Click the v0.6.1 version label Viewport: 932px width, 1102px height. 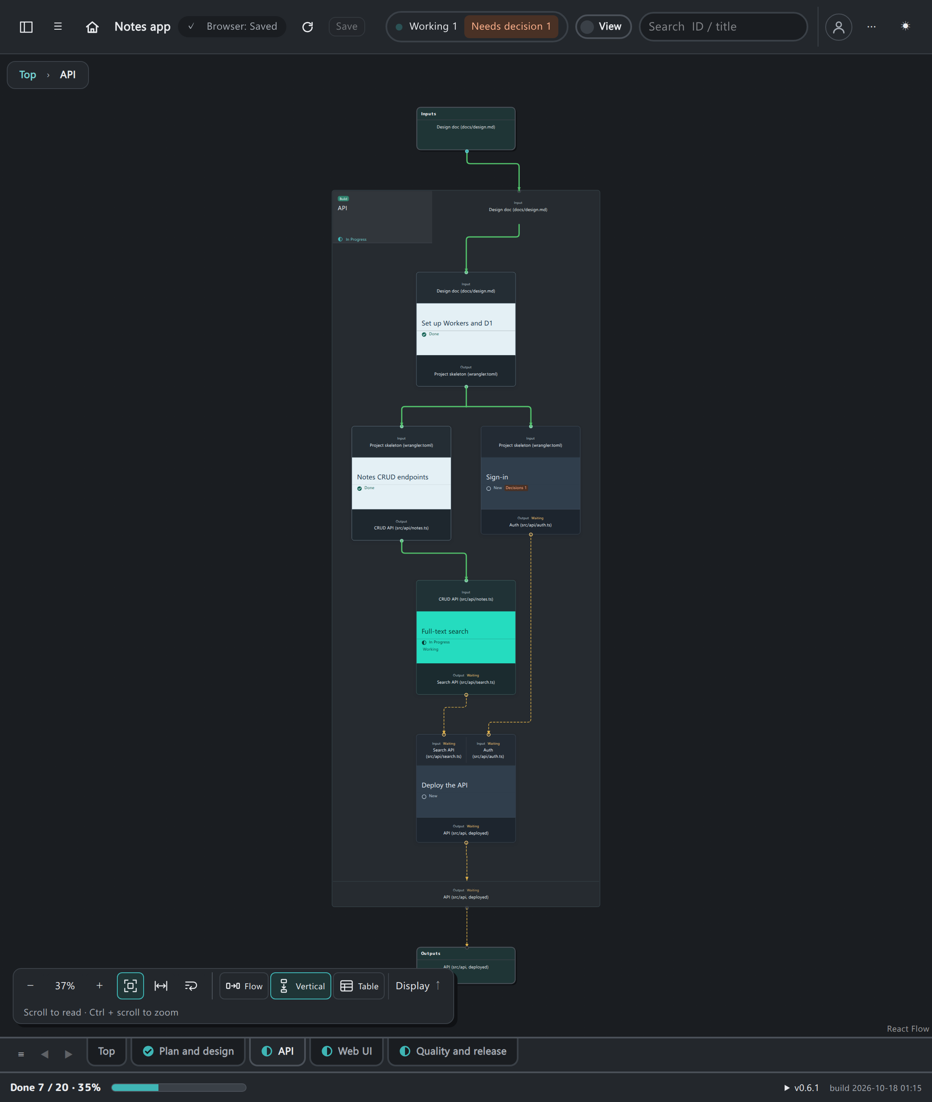[x=806, y=1088]
